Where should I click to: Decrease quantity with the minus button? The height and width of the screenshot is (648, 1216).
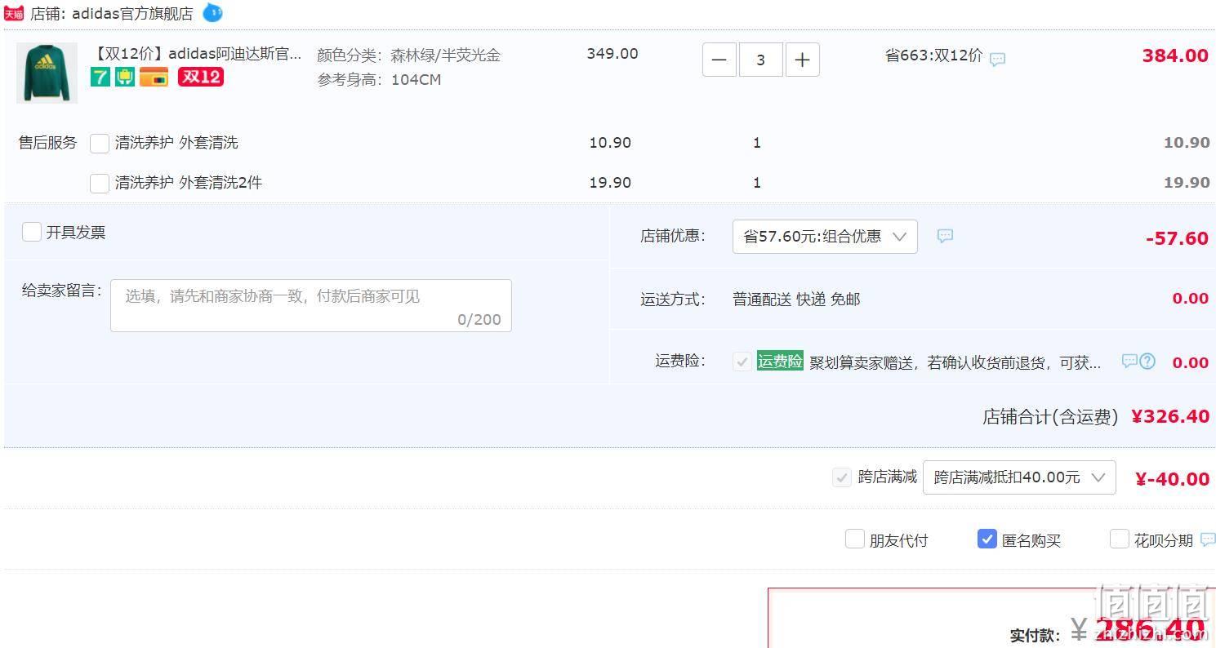(x=719, y=60)
